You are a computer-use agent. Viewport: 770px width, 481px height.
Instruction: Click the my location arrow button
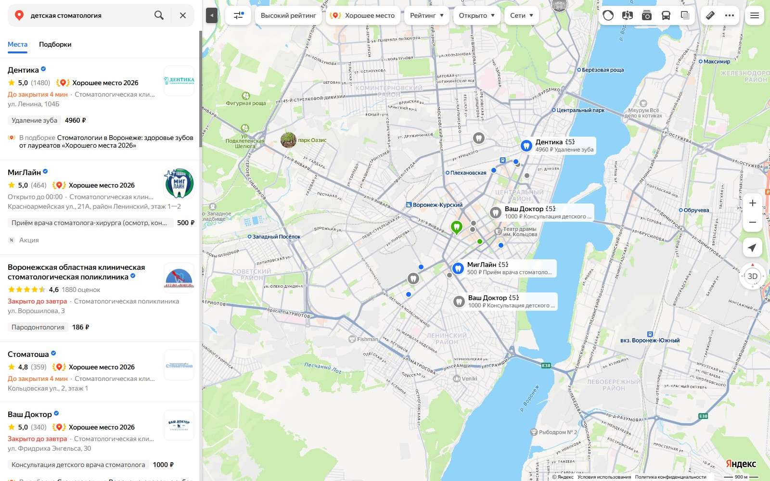753,248
